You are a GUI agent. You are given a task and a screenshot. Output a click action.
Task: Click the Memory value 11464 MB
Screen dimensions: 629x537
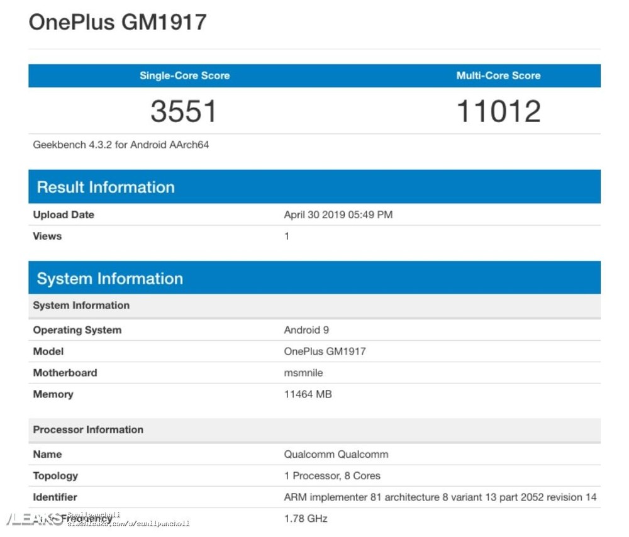click(x=308, y=394)
